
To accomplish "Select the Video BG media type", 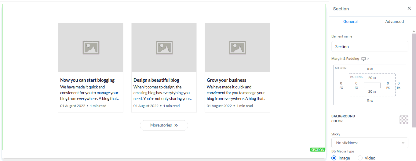I will click(360, 158).
